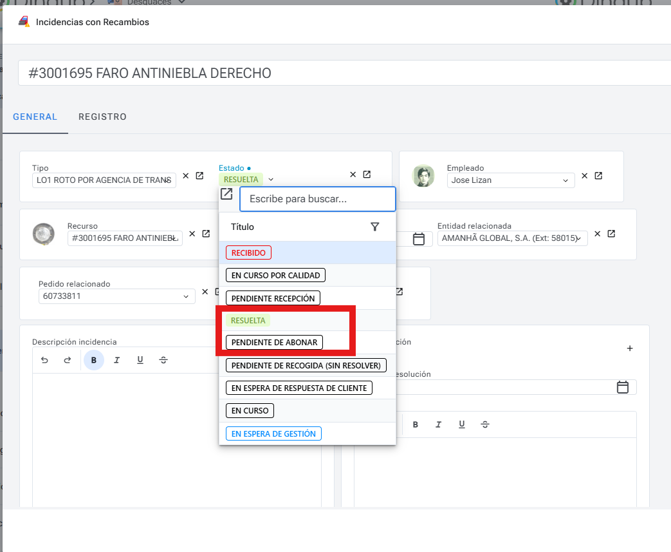The height and width of the screenshot is (552, 671).
Task: Select RECIBIDO status option
Action: 248,252
